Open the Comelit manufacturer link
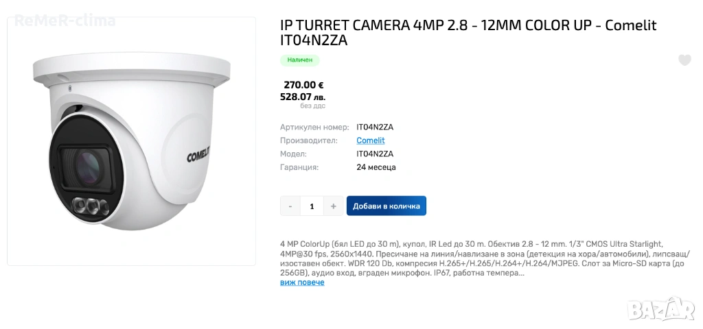 point(370,141)
